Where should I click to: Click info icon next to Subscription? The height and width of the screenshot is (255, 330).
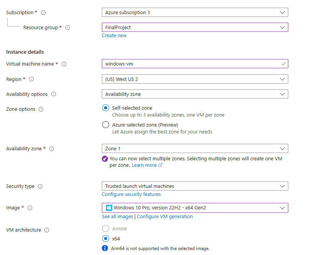[x=43, y=13]
